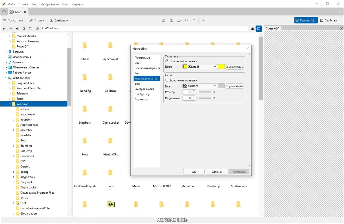Screen dimensions: 344x224
Task: Collapse the Windows folder in tree
Action: point(10,104)
